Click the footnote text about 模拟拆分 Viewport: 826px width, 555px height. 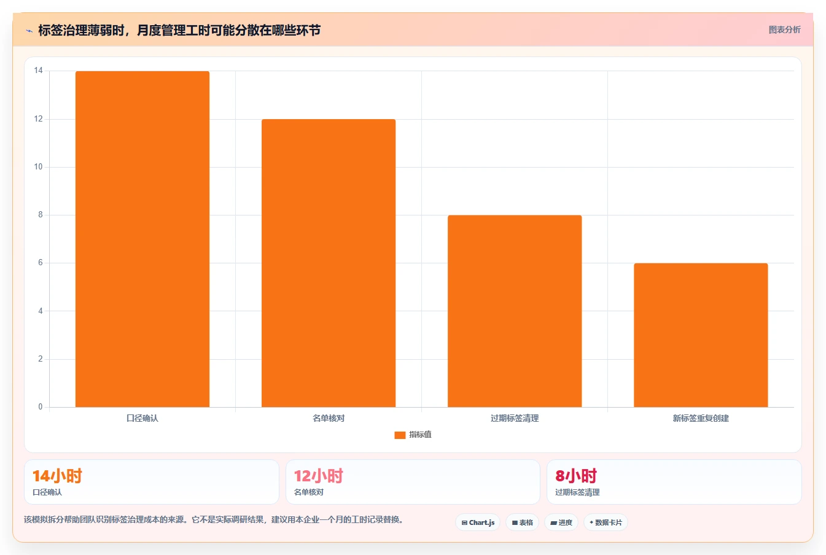[214, 519]
